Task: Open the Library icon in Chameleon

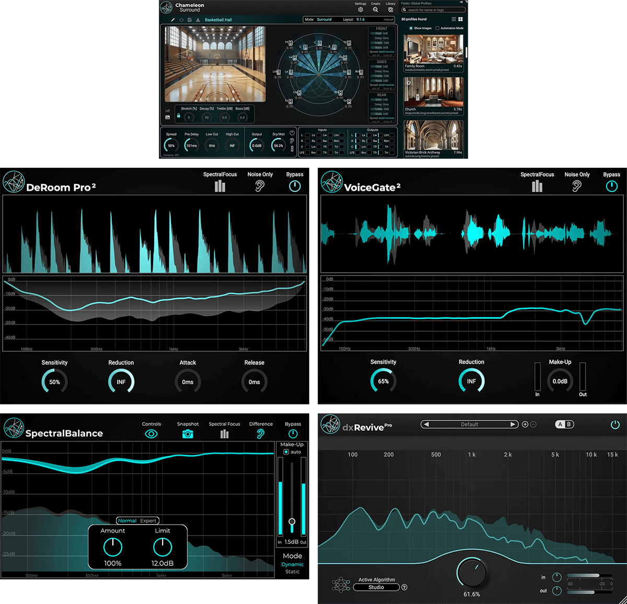Action: coord(390,9)
